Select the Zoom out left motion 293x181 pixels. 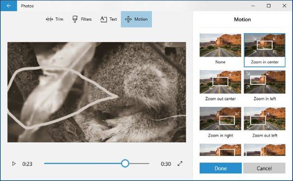pos(265,122)
